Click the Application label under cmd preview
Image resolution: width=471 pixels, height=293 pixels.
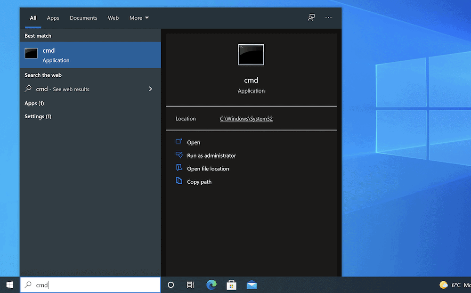coord(251,91)
